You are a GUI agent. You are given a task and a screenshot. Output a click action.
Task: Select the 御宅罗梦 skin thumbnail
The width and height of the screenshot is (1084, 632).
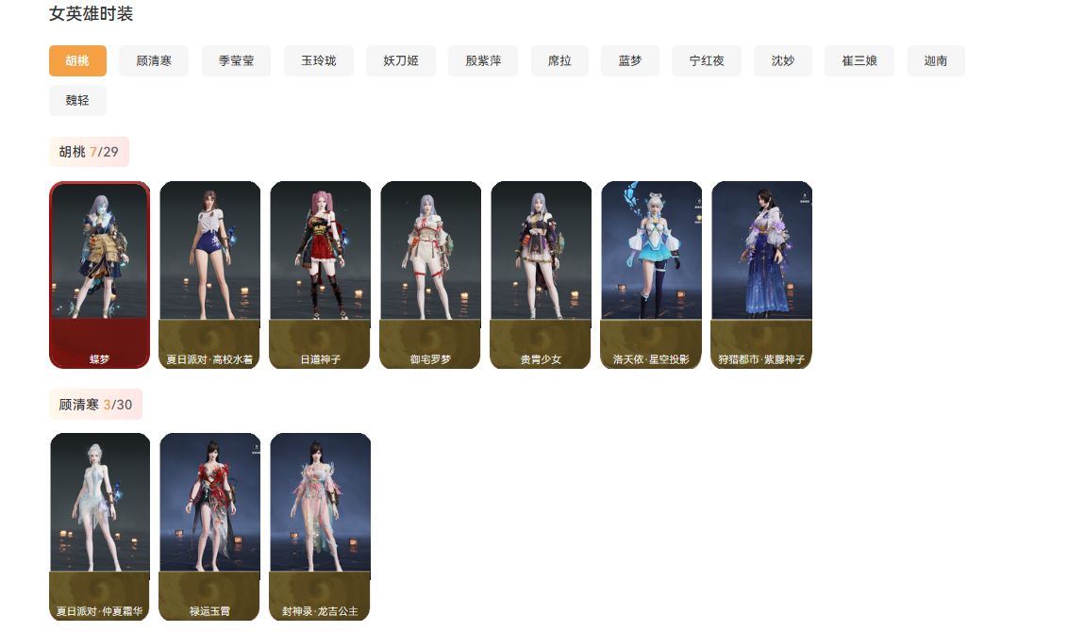(430, 275)
